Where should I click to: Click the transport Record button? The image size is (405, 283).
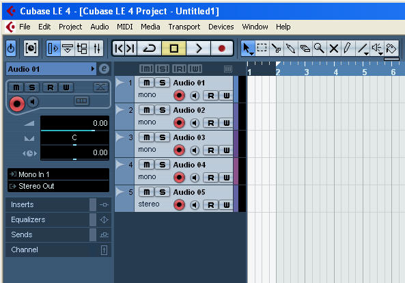coord(221,49)
